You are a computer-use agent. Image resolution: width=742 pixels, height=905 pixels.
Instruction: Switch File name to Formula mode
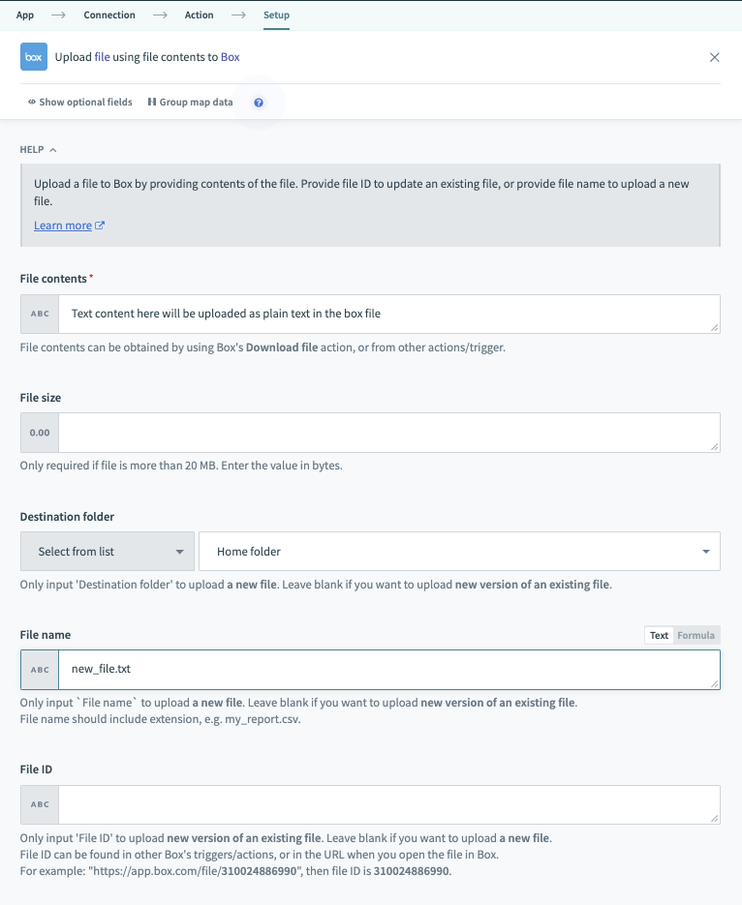tap(696, 636)
